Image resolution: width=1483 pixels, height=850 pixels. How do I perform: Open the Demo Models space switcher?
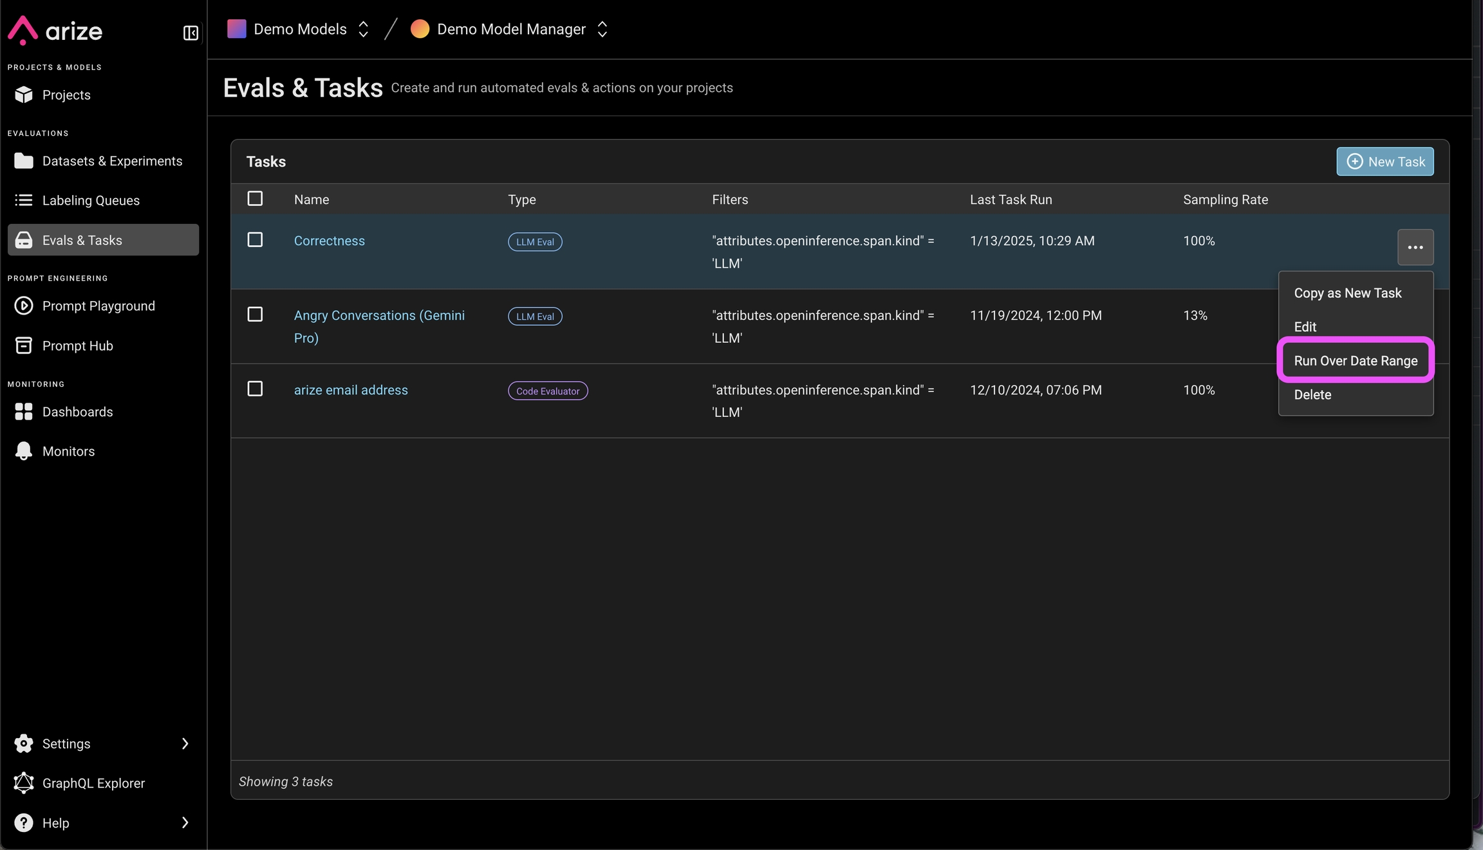[x=299, y=29]
